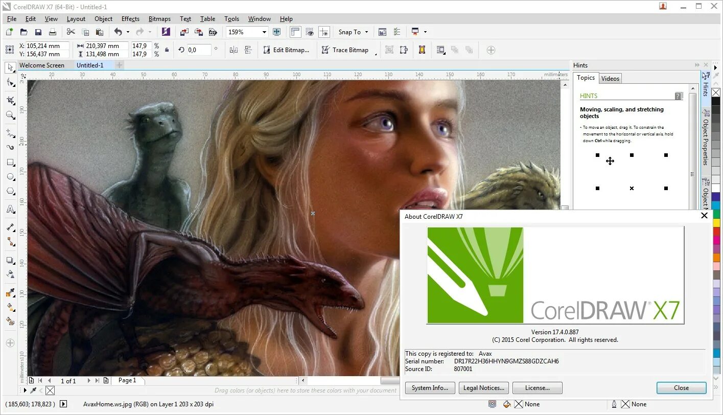Click the Edit Bitmap... button
This screenshot has width=723, height=415.
(286, 50)
